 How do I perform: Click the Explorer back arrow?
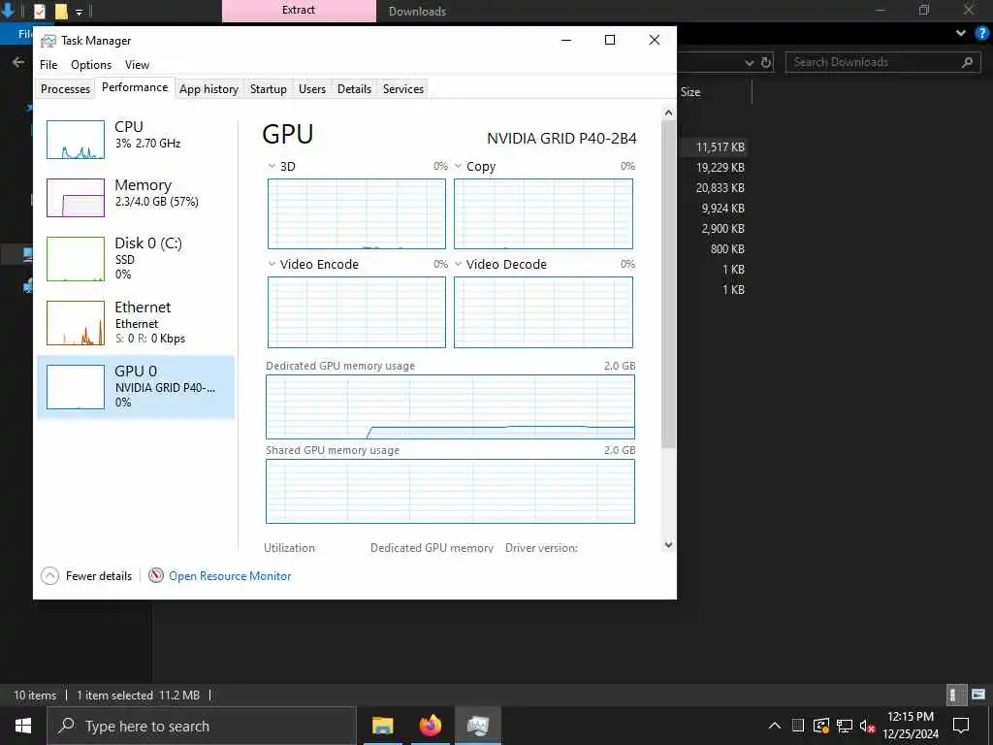pos(18,62)
